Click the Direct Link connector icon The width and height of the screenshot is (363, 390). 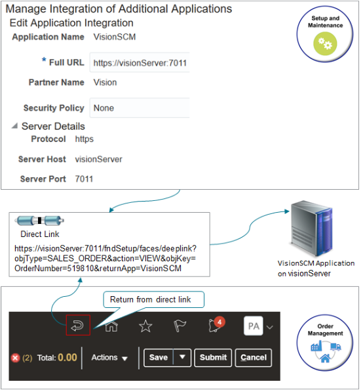(x=39, y=221)
